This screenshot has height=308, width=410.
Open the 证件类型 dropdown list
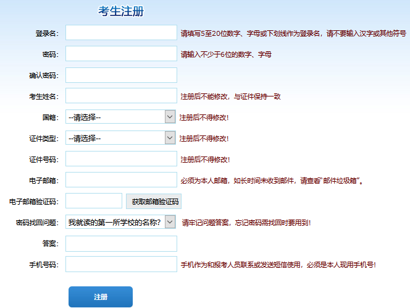pyautogui.click(x=120, y=138)
